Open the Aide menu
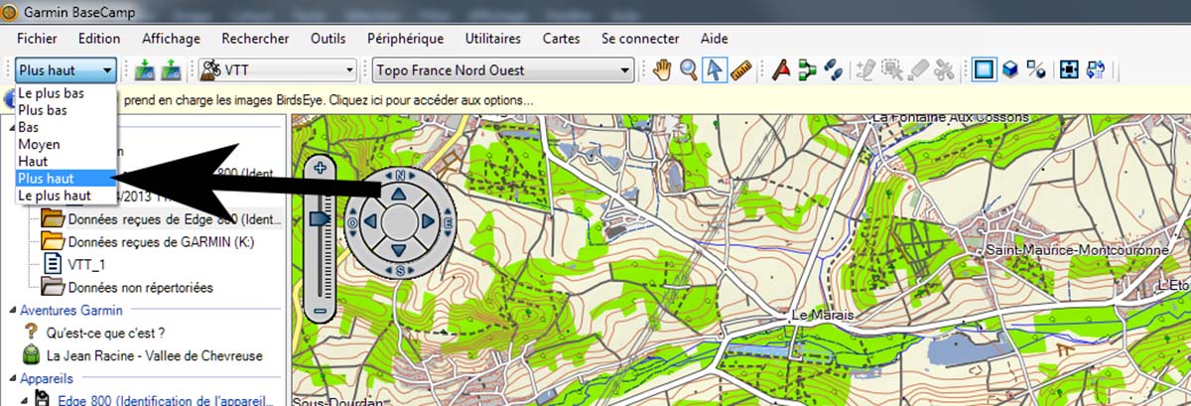Image resolution: width=1191 pixels, height=406 pixels. click(714, 39)
